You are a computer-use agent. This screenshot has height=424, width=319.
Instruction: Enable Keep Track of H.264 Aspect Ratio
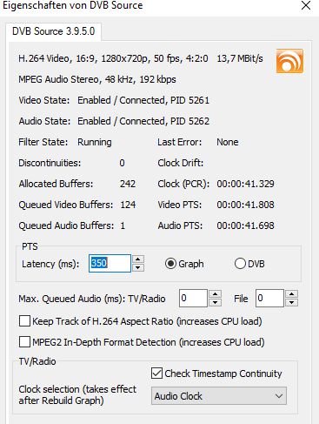click(x=24, y=321)
